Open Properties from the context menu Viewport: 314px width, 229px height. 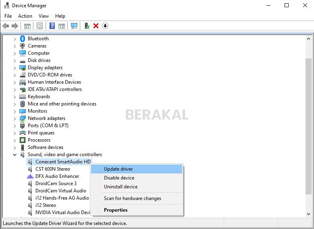[137, 210]
